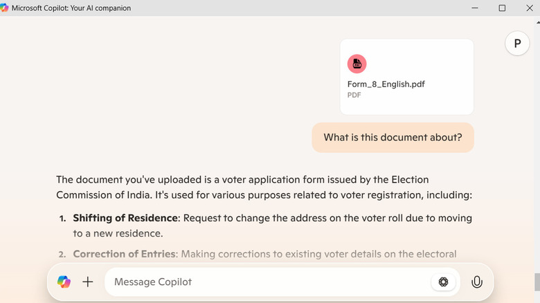Open the profile avatar labeled P

tap(516, 44)
